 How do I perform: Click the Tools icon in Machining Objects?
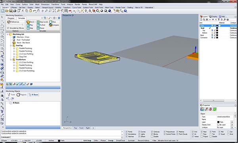tap(9, 95)
